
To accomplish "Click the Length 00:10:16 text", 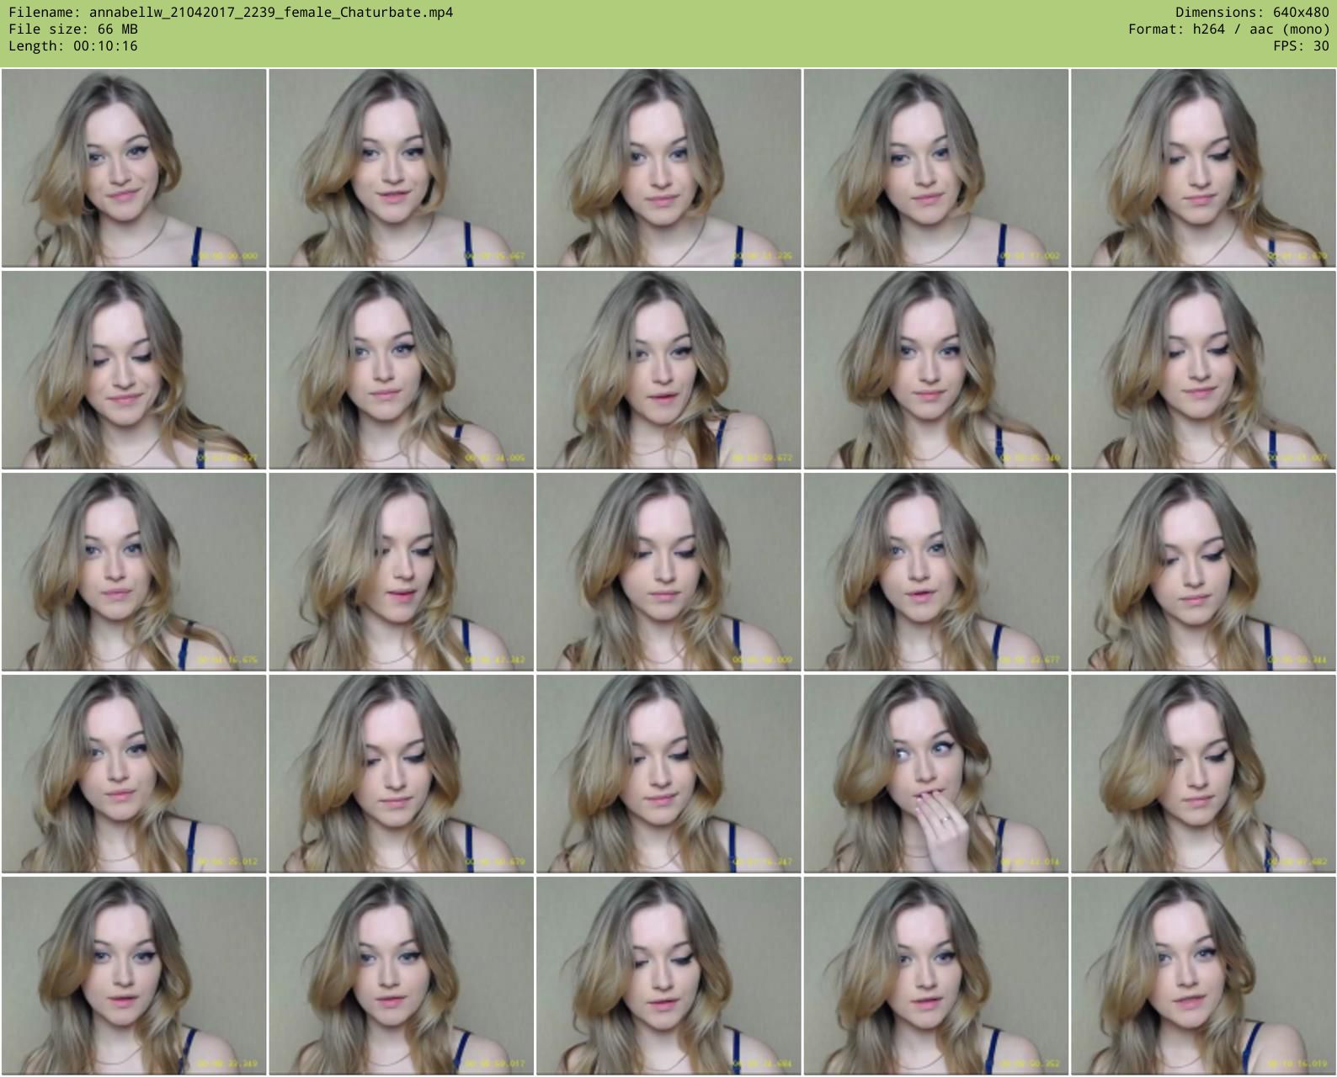I will pyautogui.click(x=73, y=46).
